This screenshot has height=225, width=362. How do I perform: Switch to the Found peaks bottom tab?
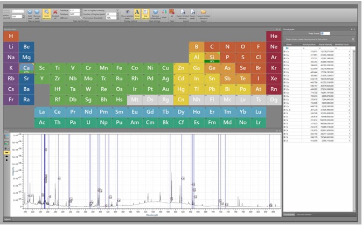coord(289,215)
